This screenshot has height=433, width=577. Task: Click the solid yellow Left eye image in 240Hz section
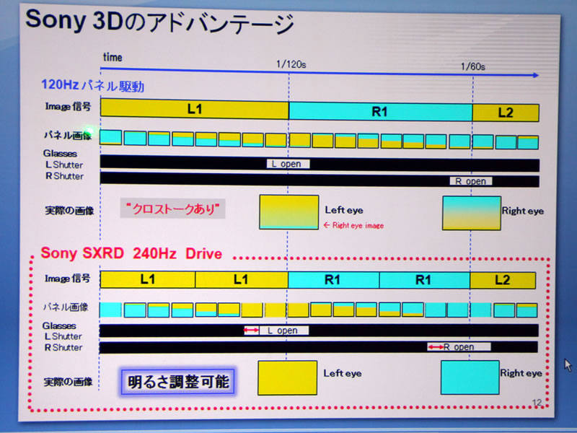(x=287, y=378)
